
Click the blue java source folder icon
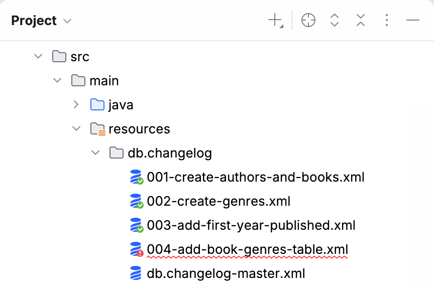coord(97,104)
